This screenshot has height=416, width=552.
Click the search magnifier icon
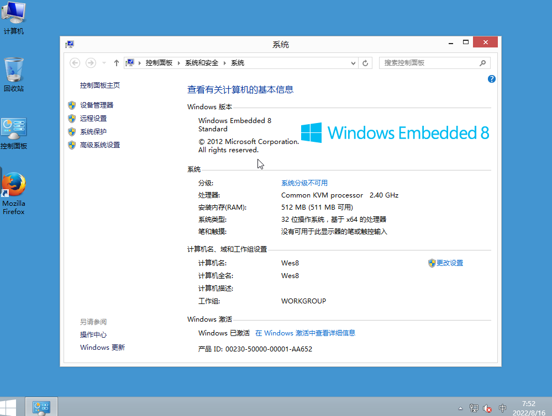pos(482,63)
